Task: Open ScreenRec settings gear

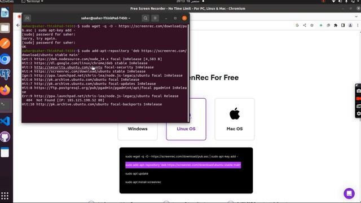Action: pyautogui.click(x=359, y=113)
